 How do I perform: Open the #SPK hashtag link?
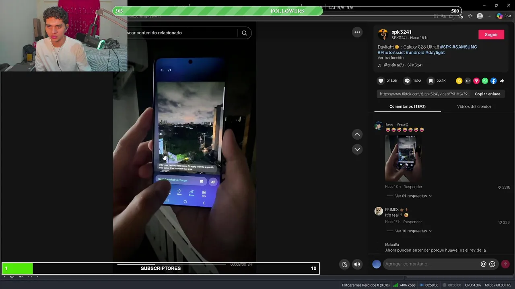tap(445, 47)
